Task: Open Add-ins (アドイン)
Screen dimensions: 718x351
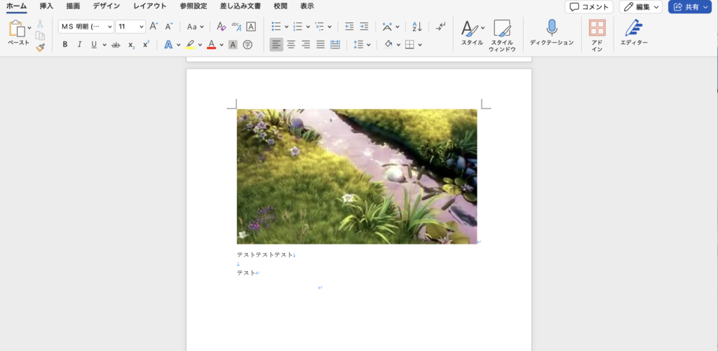Action: [597, 35]
